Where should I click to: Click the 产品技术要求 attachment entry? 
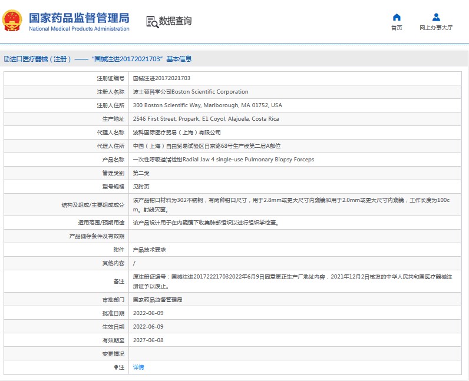(149, 250)
